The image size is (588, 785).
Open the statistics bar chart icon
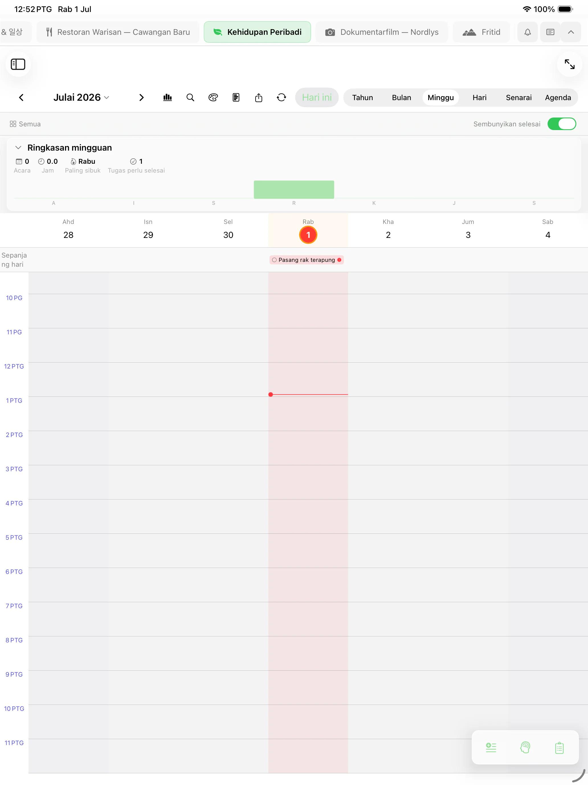(x=168, y=98)
